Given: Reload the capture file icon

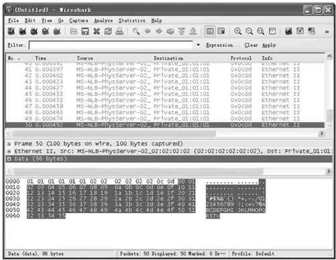Looking at the screenshot, I should [x=108, y=31].
